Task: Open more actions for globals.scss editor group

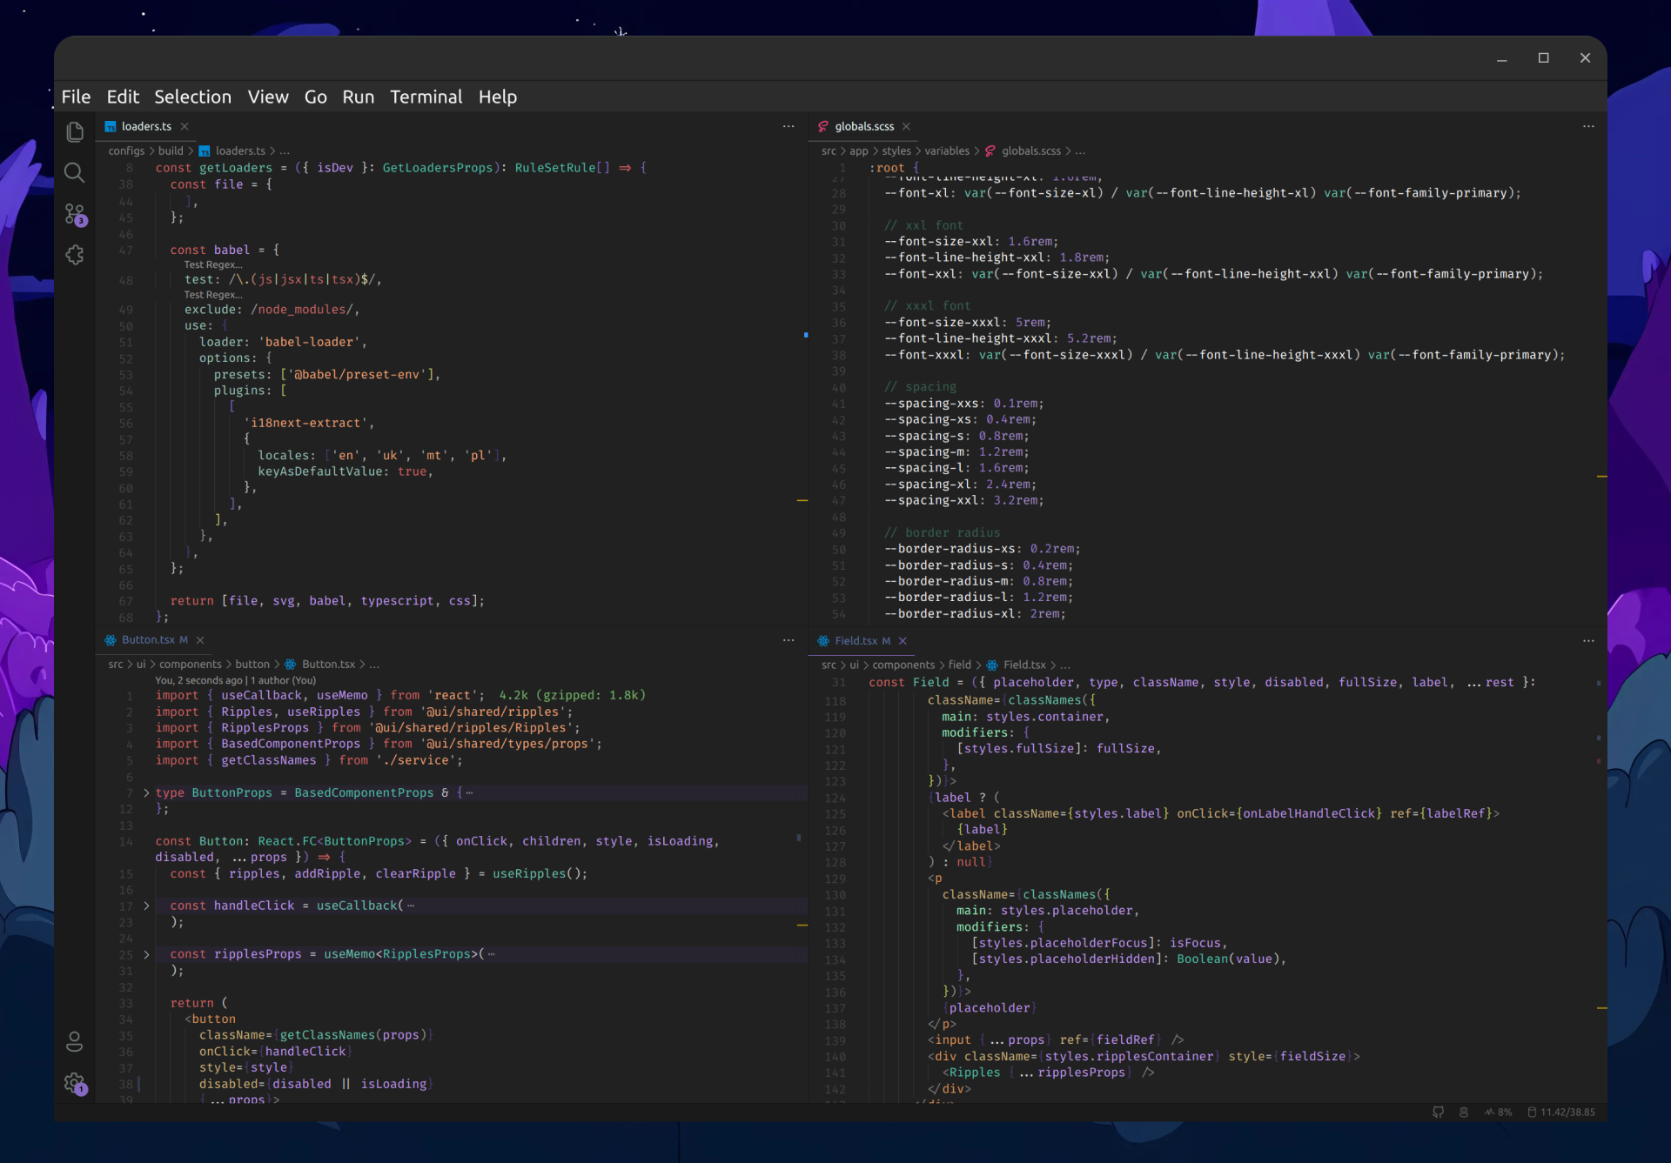Action: [1588, 126]
